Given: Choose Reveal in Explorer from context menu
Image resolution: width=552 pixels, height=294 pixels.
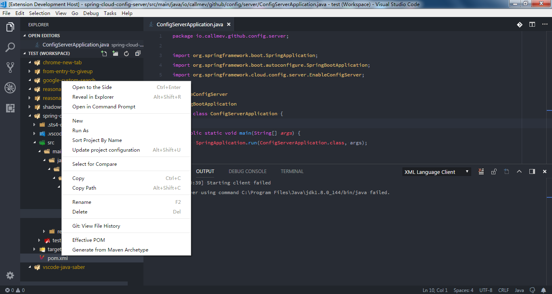Looking at the screenshot, I should click(x=126, y=97).
